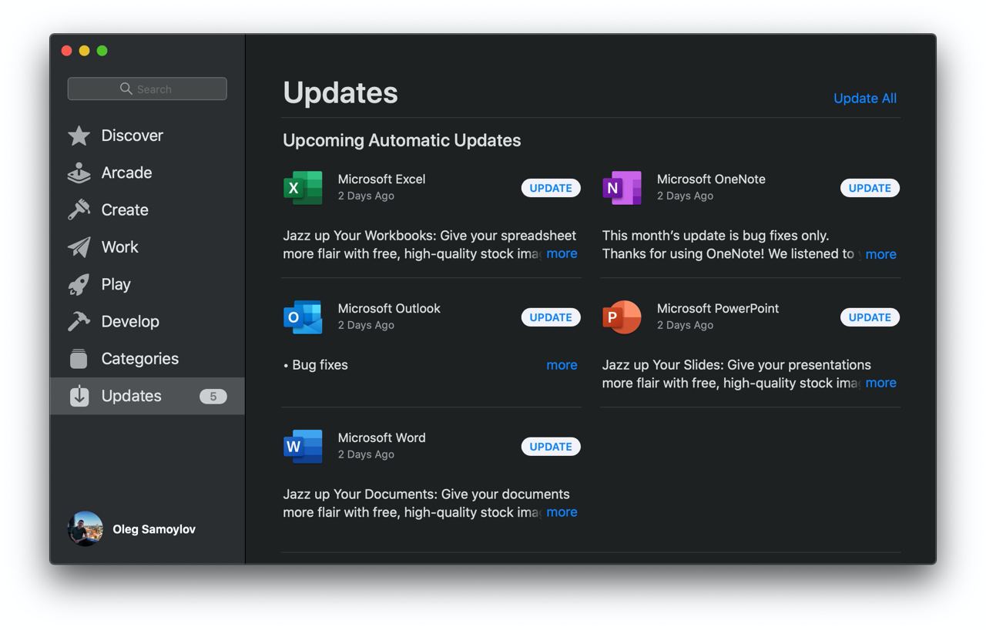Click the Update All link

865,99
